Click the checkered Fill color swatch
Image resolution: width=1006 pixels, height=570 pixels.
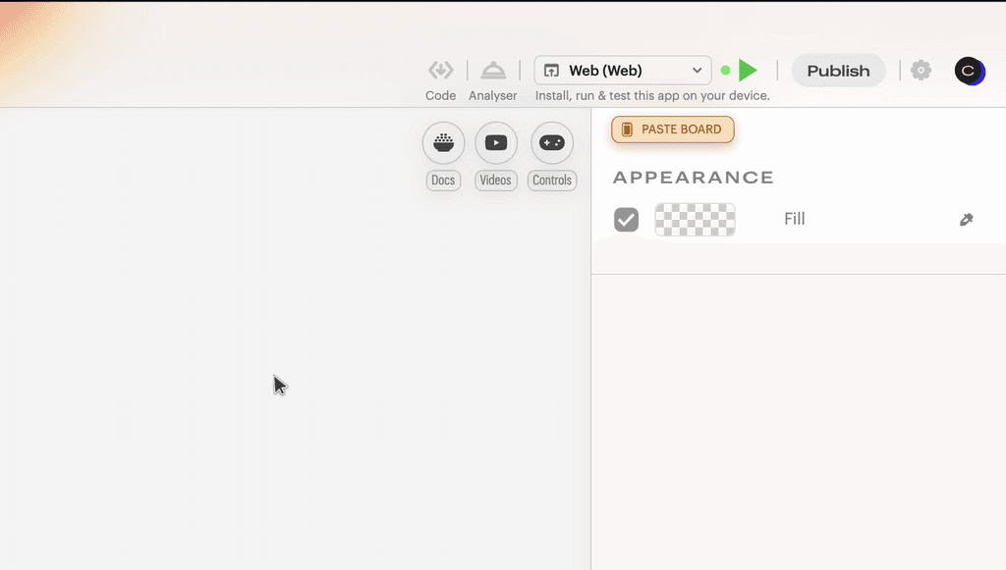click(695, 219)
